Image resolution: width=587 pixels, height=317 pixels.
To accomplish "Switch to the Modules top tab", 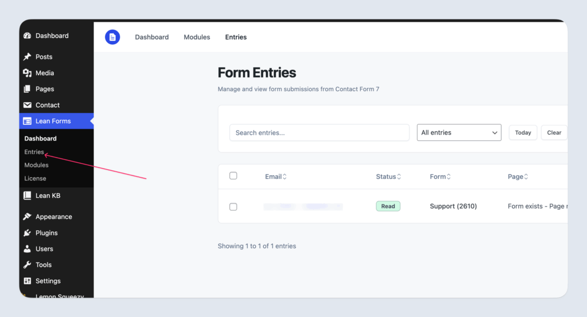I will (197, 37).
